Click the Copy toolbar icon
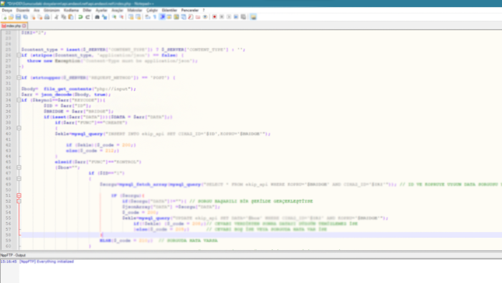The image size is (502, 283). (63, 17)
